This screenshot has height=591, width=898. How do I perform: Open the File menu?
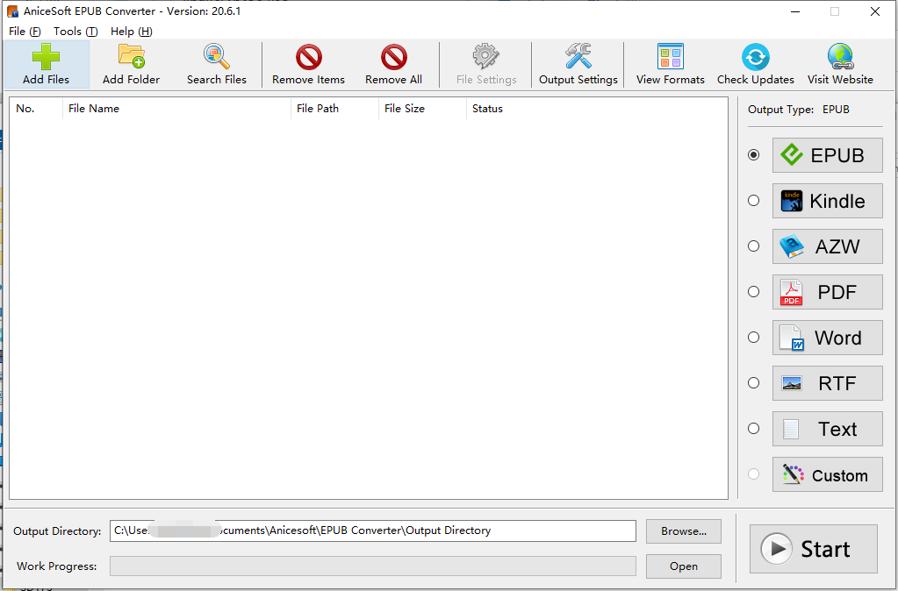point(25,32)
